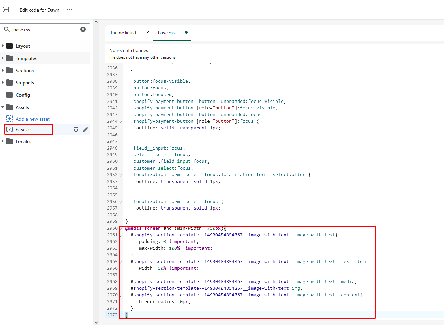This screenshot has width=444, height=325.
Task: Clear the base.css search text
Action: click(x=83, y=29)
